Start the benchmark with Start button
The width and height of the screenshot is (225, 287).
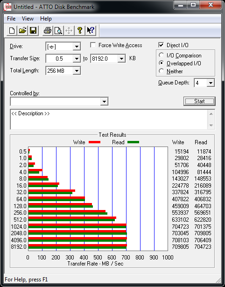click(199, 101)
